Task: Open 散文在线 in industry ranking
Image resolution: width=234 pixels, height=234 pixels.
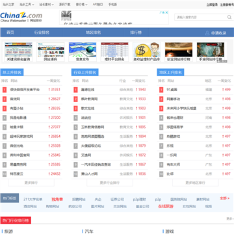Action: pyautogui.click(x=88, y=109)
